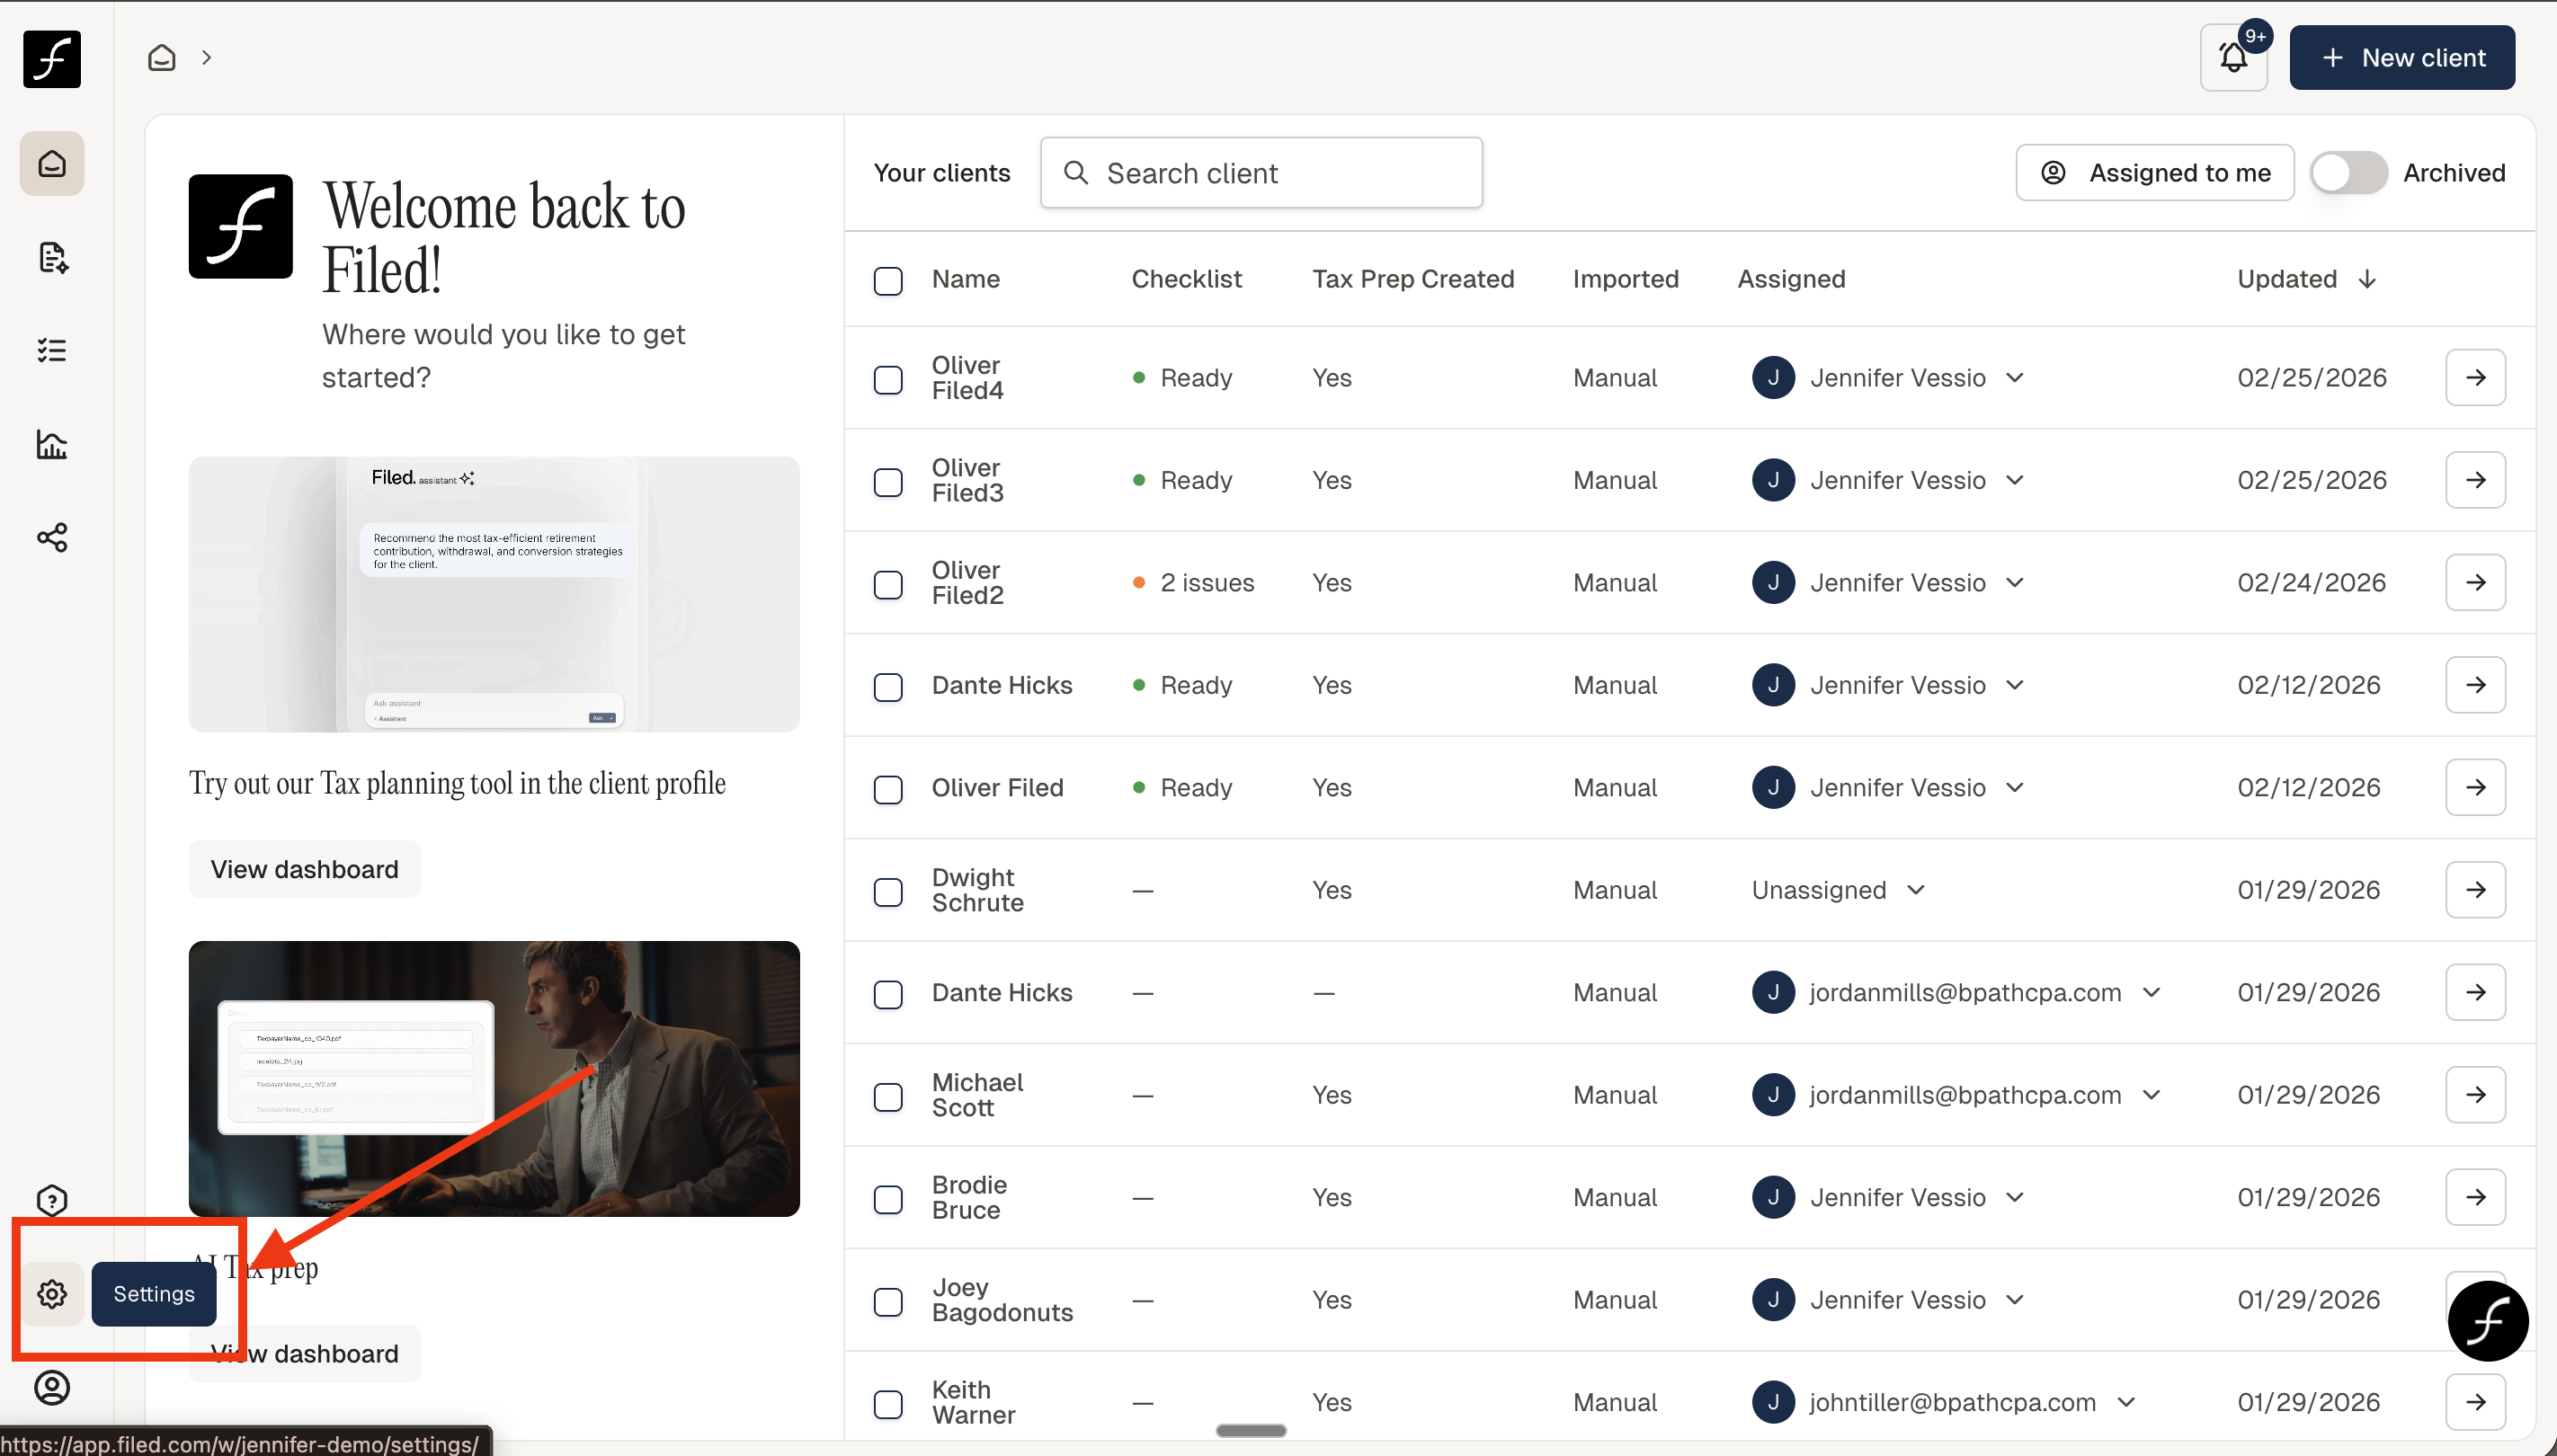This screenshot has height=1456, width=2557.
Task: Open the checklist icon in sidebar
Action: [x=52, y=350]
